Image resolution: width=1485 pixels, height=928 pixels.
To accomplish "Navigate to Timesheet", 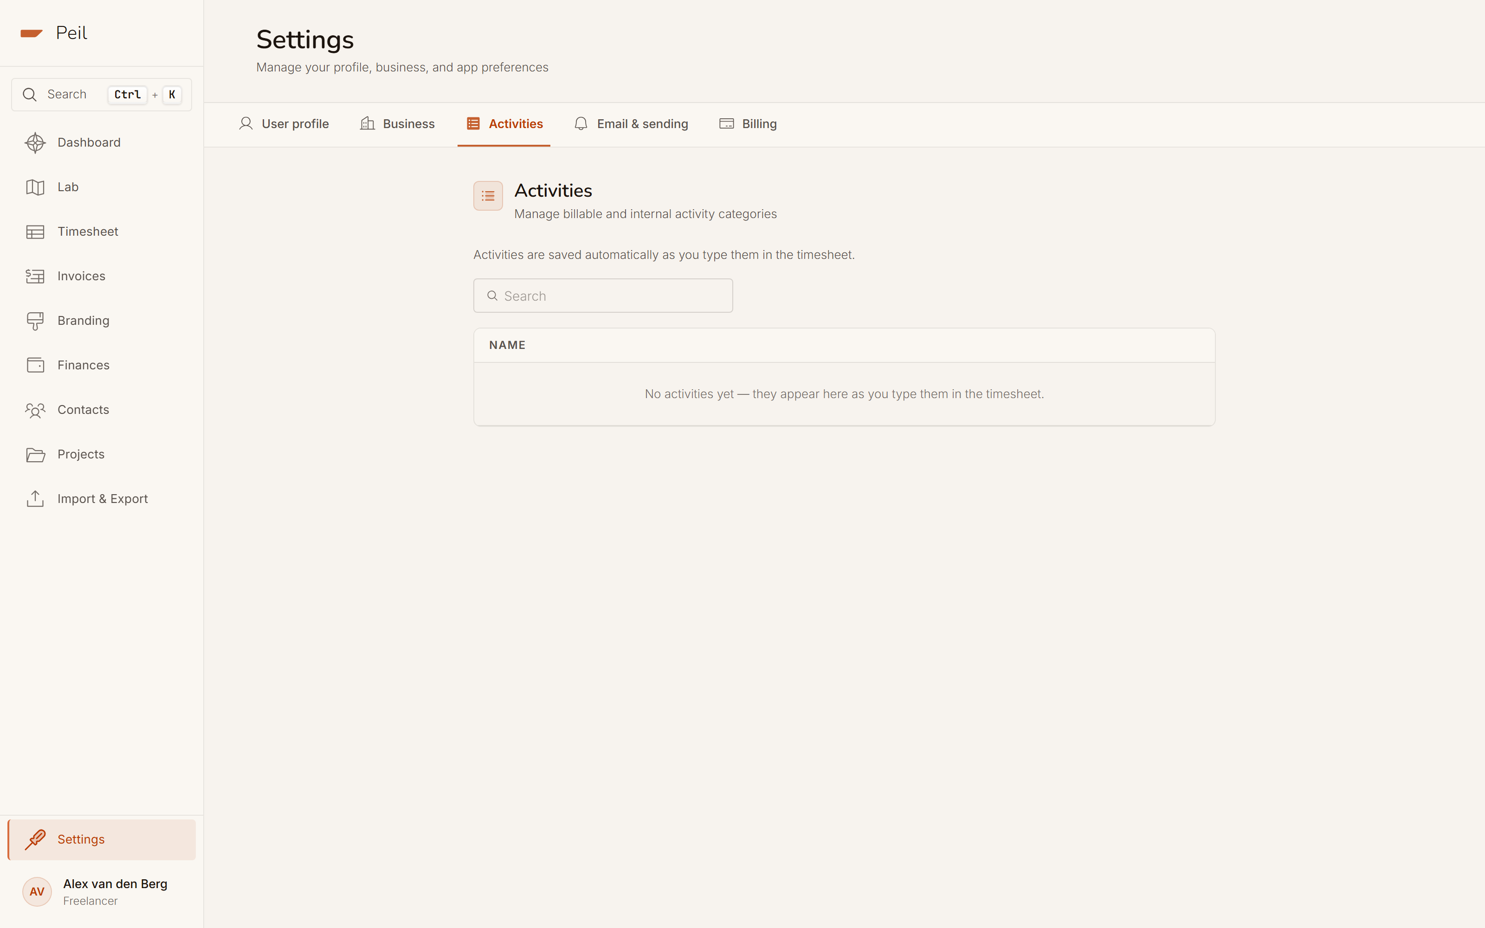I will point(102,232).
